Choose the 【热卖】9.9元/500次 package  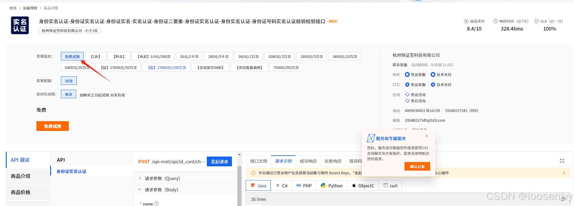[x=154, y=56]
